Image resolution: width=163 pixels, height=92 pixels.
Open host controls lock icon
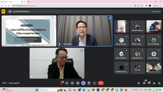(x=159, y=83)
